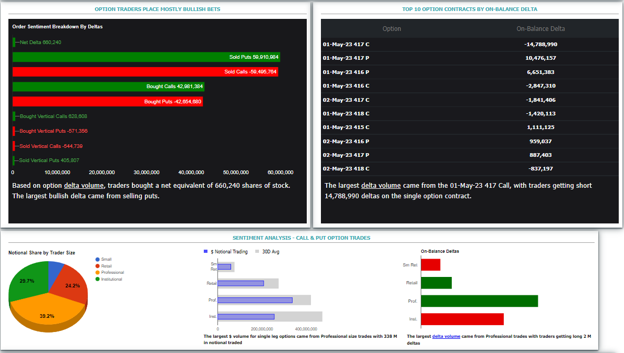Select the 02-May-23 416 P contract
624x353 pixels.
(x=470, y=141)
